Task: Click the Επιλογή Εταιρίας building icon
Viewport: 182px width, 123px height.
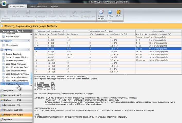Action: coord(101,12)
